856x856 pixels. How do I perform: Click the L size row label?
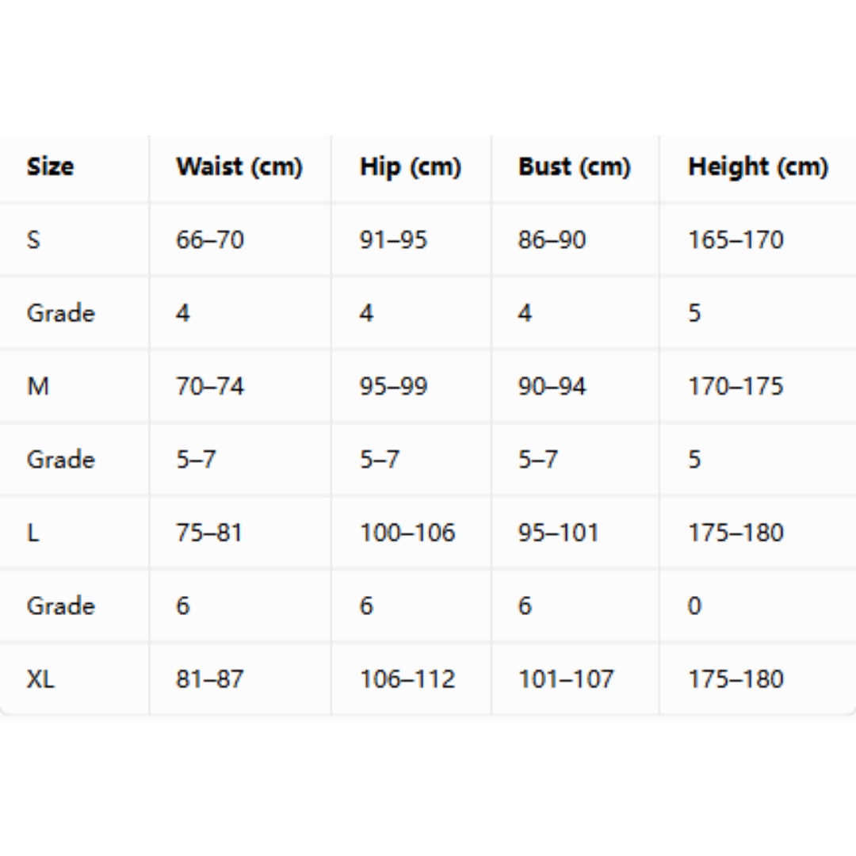click(32, 533)
